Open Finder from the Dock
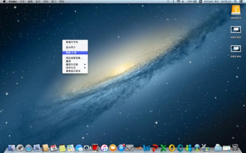This screenshot has height=153, width=246. pos(12,148)
